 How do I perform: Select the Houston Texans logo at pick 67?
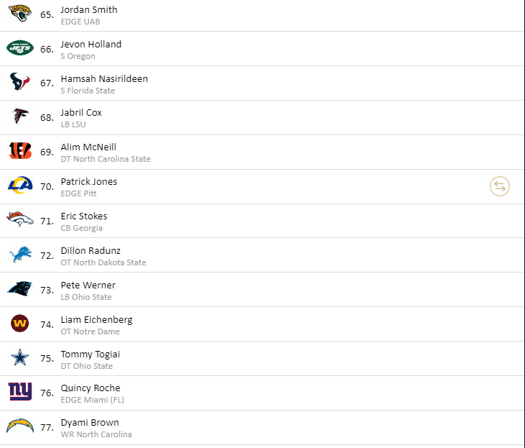[20, 82]
